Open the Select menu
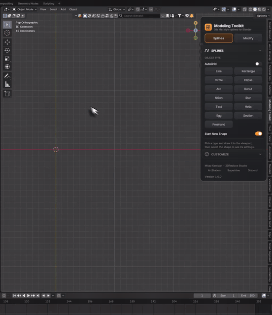272x315 pixels. (53, 9)
